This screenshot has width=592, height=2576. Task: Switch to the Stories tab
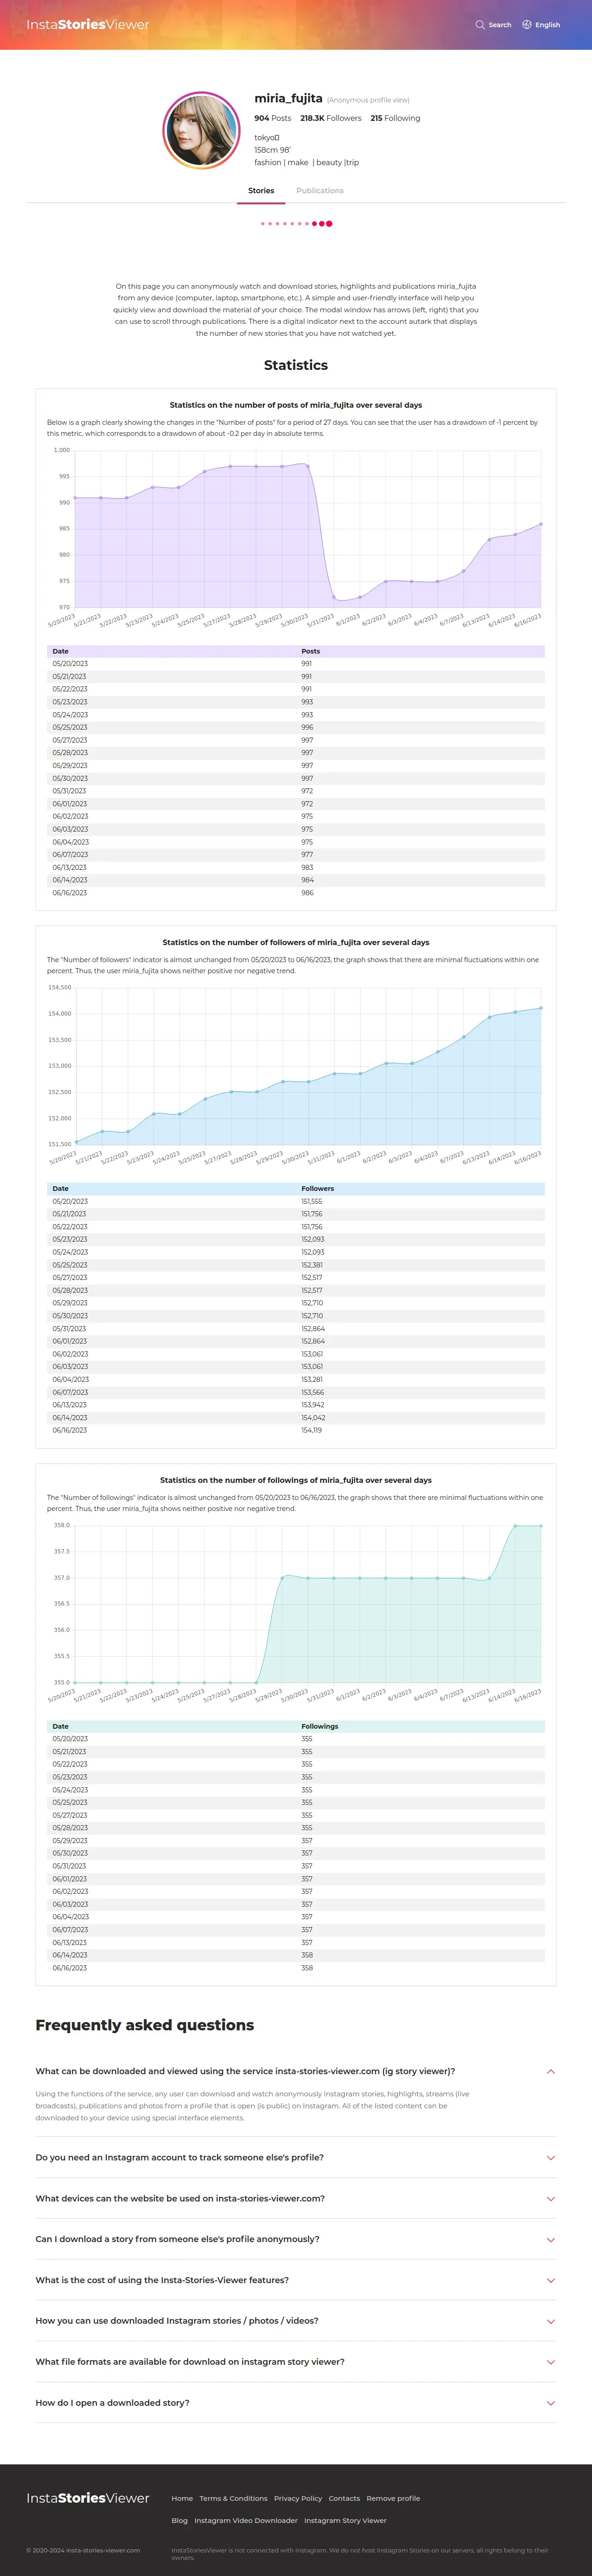261,190
